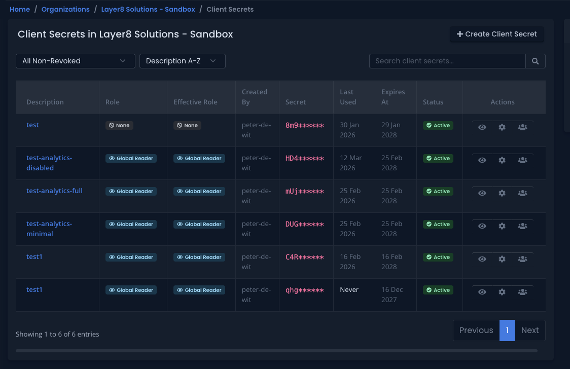Click the users icon in the 8m9 secret row
Image resolution: width=570 pixels, height=369 pixels.
pyautogui.click(x=522, y=127)
